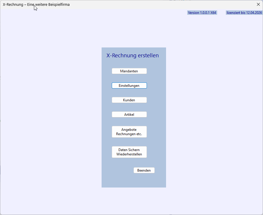The height and width of the screenshot is (215, 263).
Task: Open Angebote Rechnungen etc.
Action: point(129,132)
